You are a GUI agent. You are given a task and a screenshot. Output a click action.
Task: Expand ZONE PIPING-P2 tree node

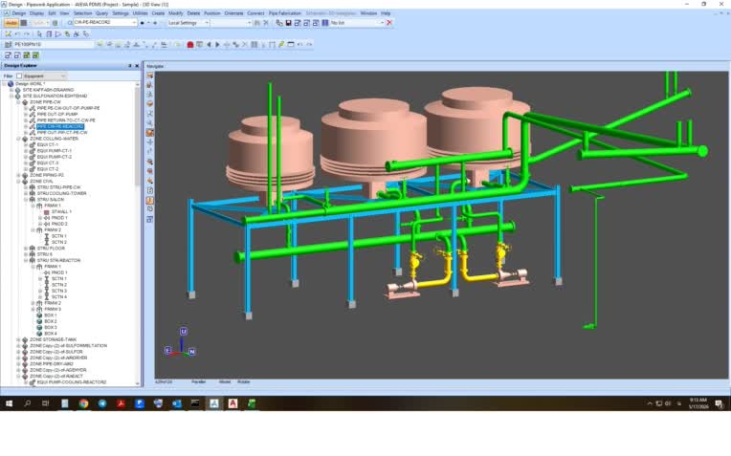[x=18, y=175]
